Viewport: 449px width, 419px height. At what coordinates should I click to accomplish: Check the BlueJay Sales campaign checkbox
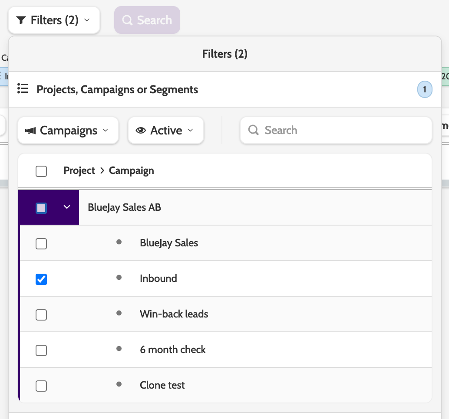tap(41, 244)
